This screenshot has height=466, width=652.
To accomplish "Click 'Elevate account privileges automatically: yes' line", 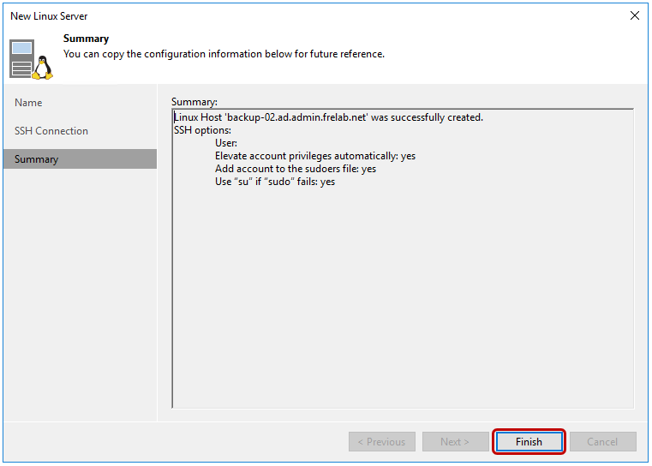I will [315, 156].
